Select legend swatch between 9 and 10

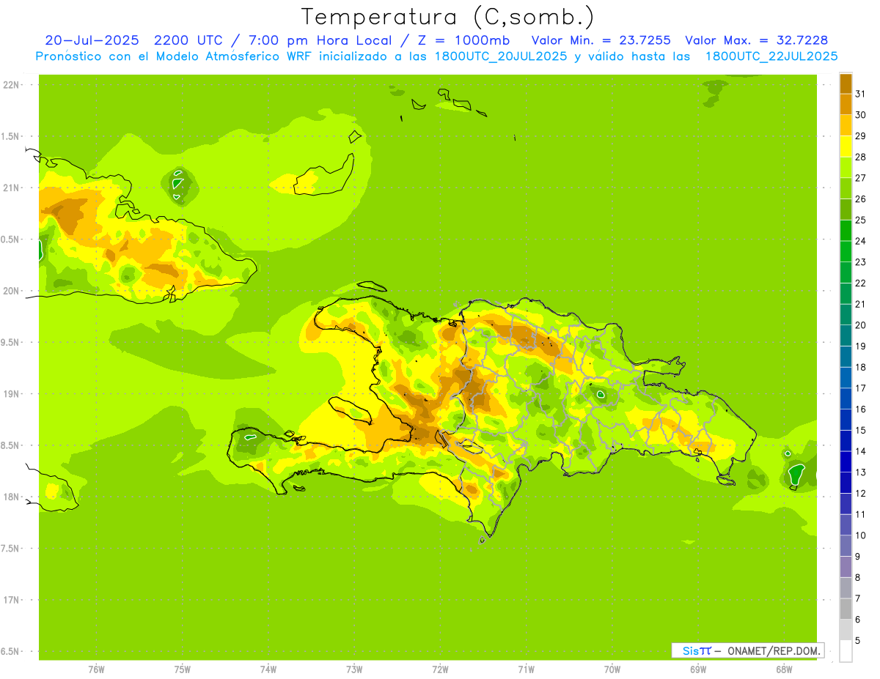(846, 546)
